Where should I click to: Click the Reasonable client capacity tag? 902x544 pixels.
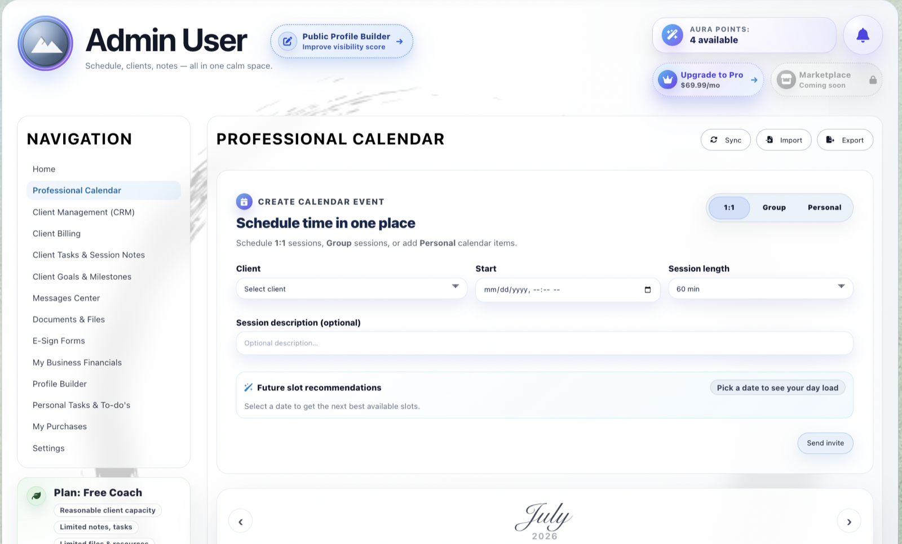(x=108, y=510)
